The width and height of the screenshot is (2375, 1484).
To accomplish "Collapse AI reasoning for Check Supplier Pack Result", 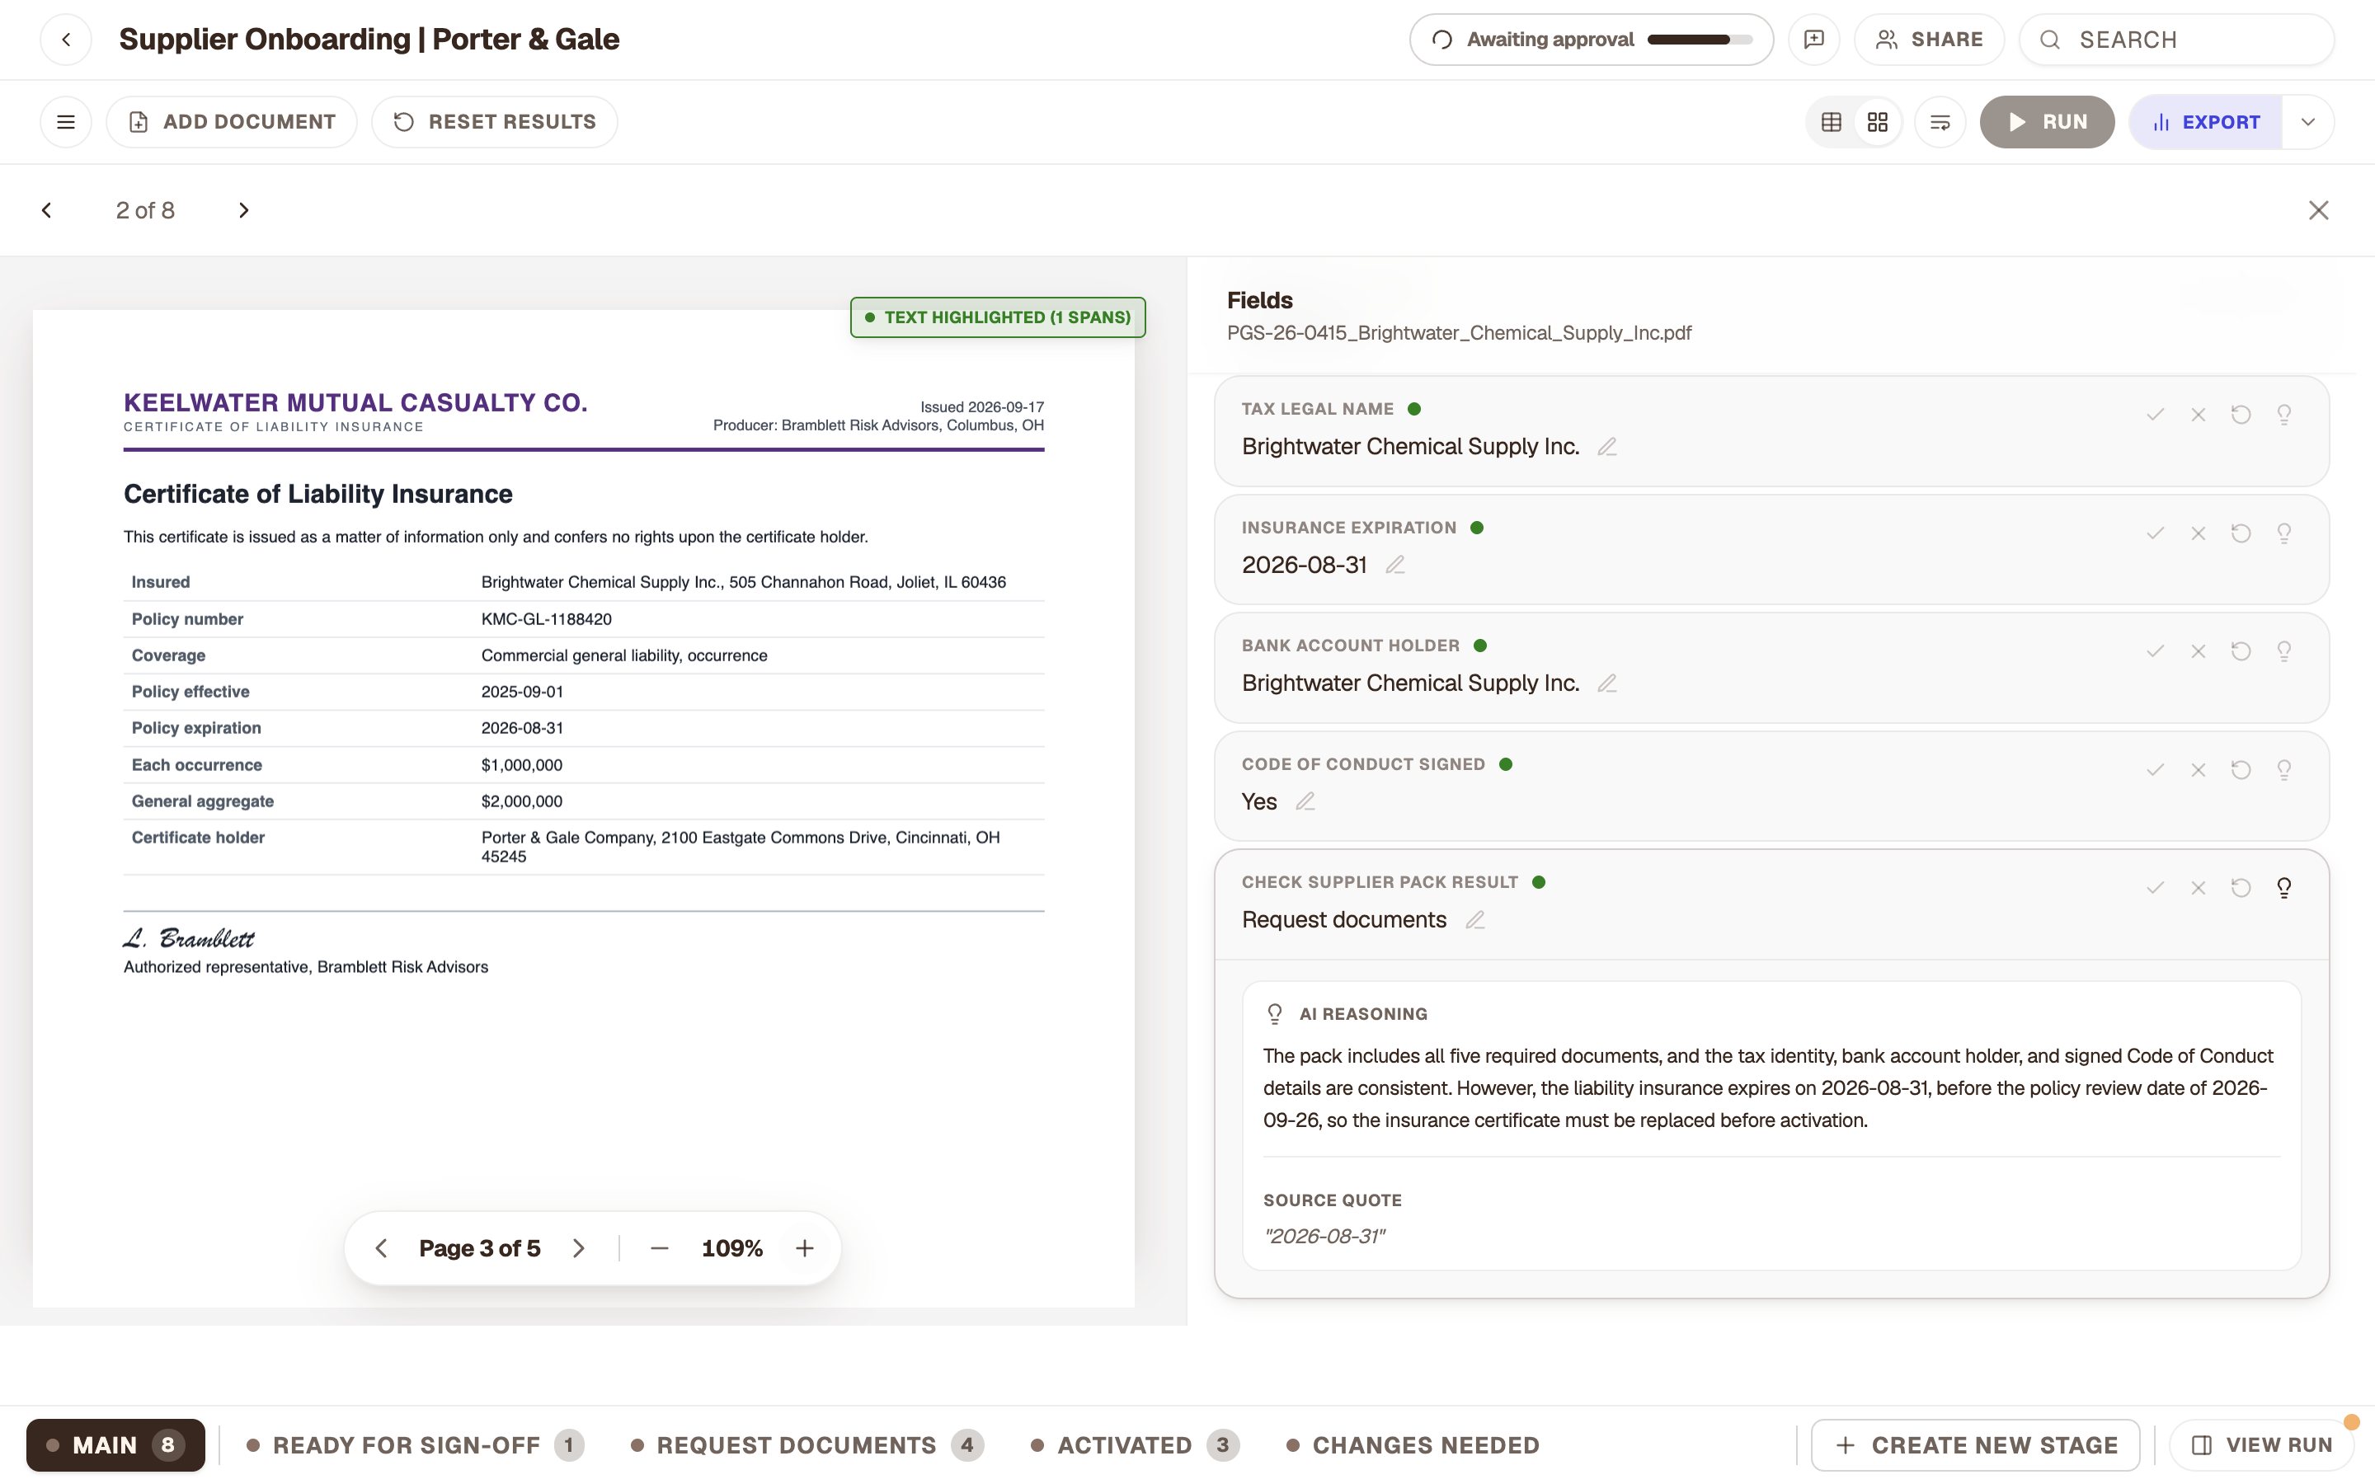I will click(x=2283, y=888).
